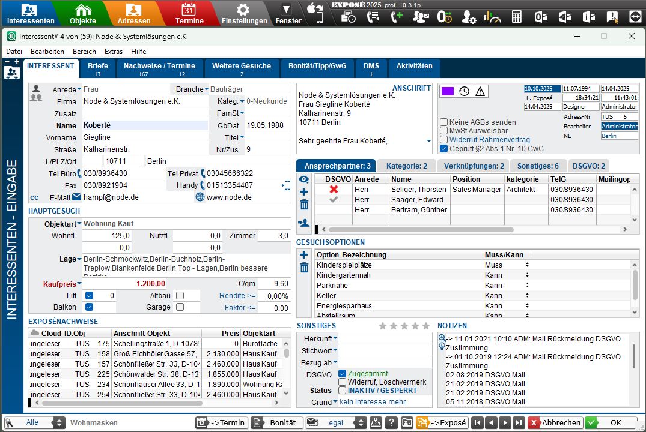The height and width of the screenshot is (432, 646).
Task: Click the Abbrechen button
Action: [555, 422]
